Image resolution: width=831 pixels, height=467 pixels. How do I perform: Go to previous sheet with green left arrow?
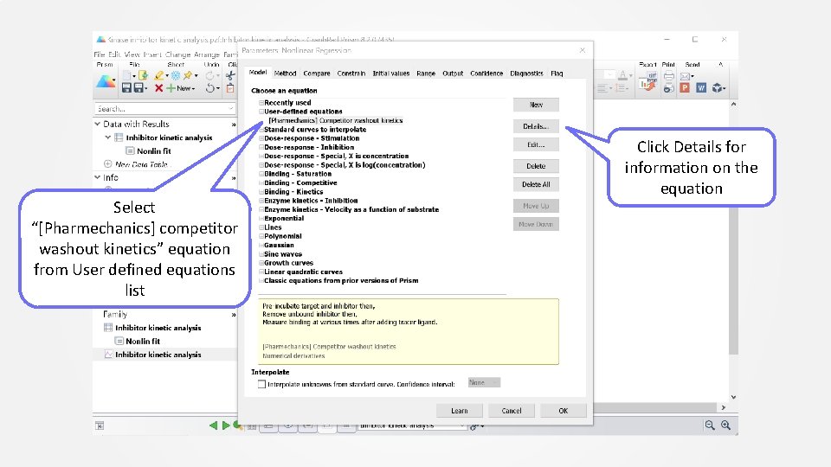[x=213, y=425]
